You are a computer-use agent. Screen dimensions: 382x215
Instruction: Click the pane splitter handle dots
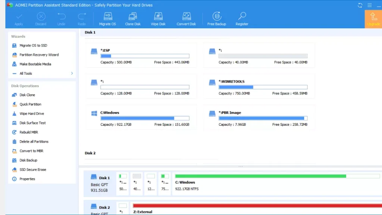(241, 166)
